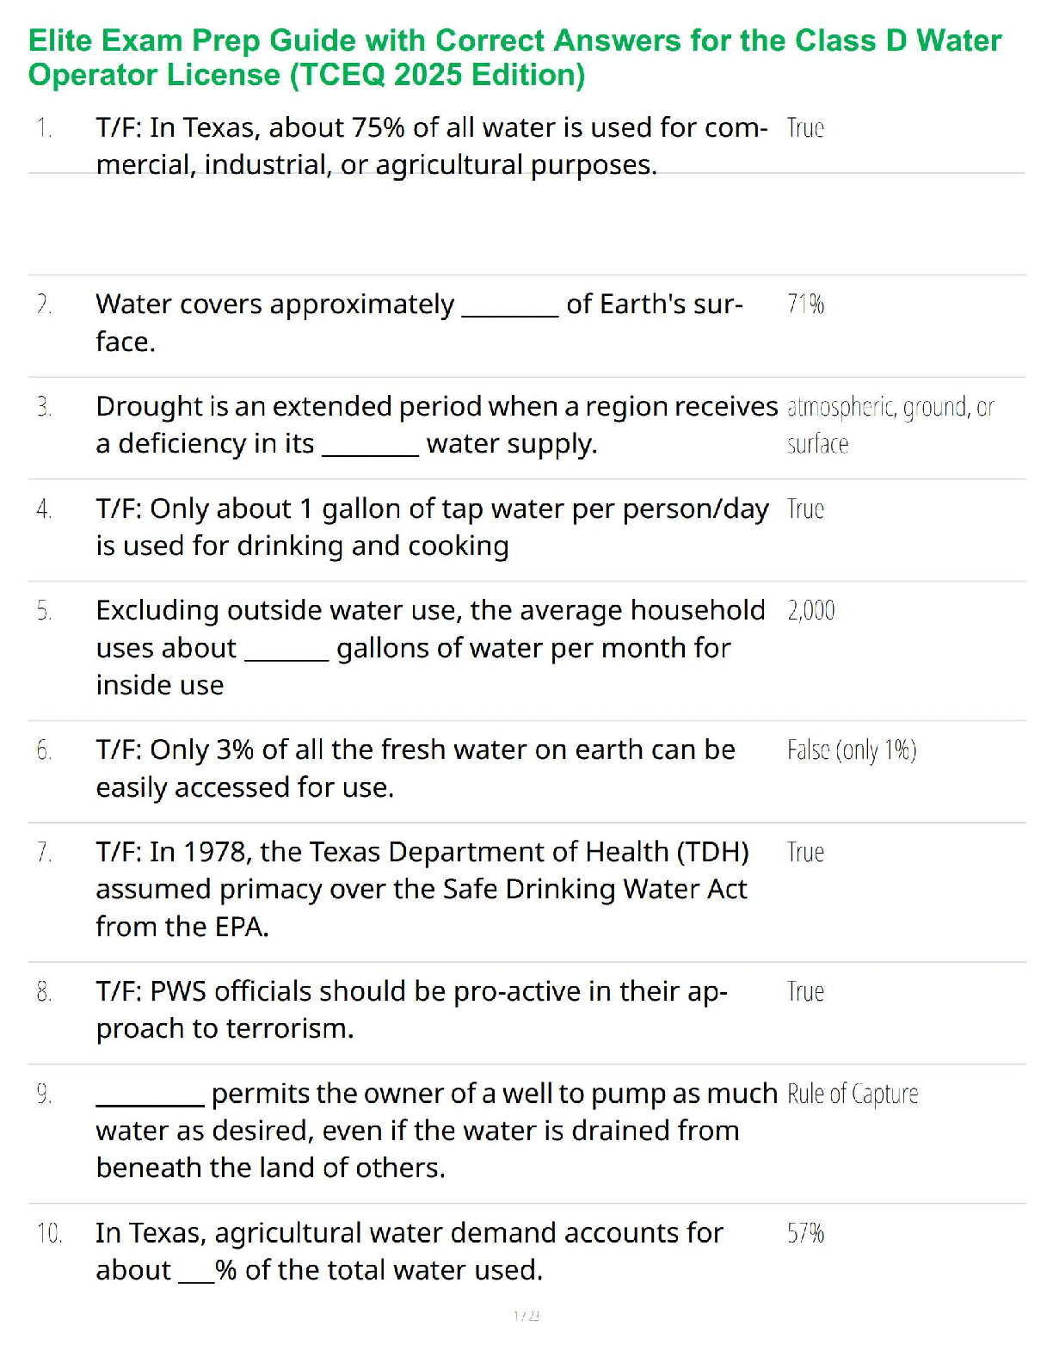
Task: Select the "57%" answer text
Action: point(805,1233)
